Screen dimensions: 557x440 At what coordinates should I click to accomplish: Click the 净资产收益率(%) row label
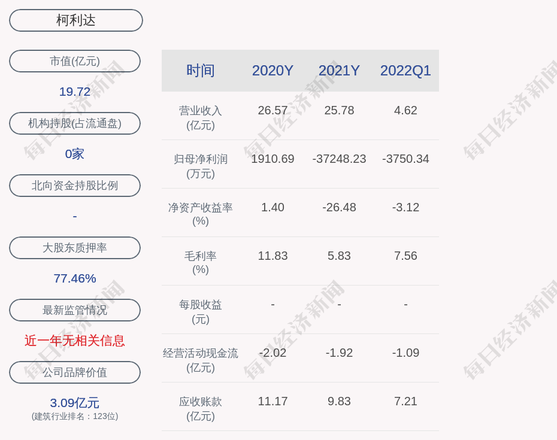pyautogui.click(x=201, y=214)
